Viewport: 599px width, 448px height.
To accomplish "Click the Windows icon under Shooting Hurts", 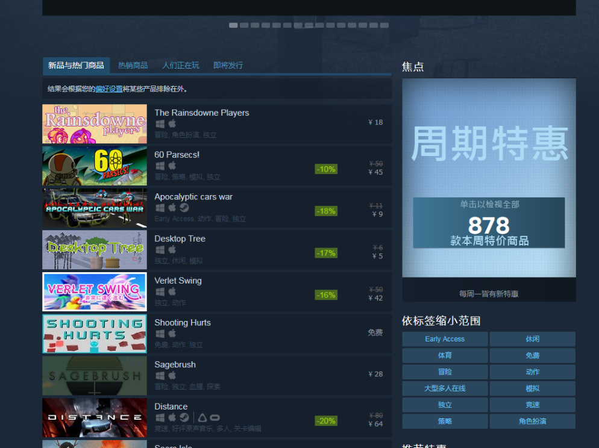I will click(160, 334).
